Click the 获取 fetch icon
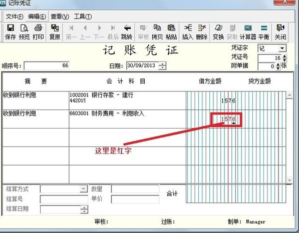The width and height of the screenshot is (299, 233). click(x=232, y=32)
